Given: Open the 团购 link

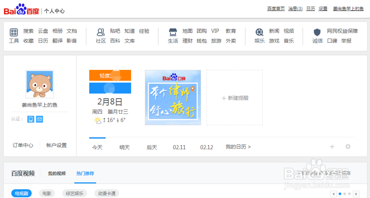Looking at the screenshot, I should click(x=202, y=31).
